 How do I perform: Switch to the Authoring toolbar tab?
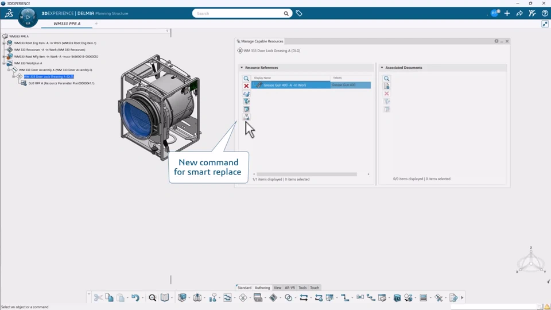click(x=262, y=288)
